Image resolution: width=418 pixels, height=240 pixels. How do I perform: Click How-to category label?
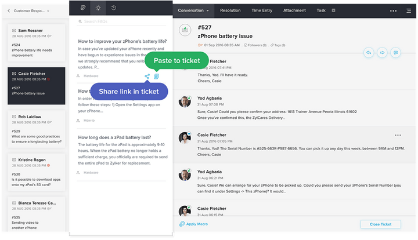point(89,120)
